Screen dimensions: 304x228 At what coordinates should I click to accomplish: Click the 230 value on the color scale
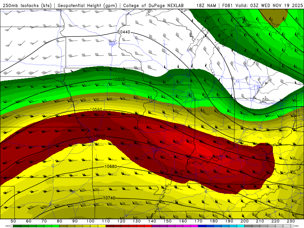(x=291, y=221)
